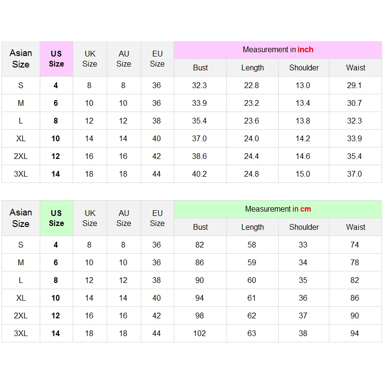Viewport: 383px width, 383px height.
Task: Select the 'Shoulder' header in the inch table
Action: pos(304,68)
